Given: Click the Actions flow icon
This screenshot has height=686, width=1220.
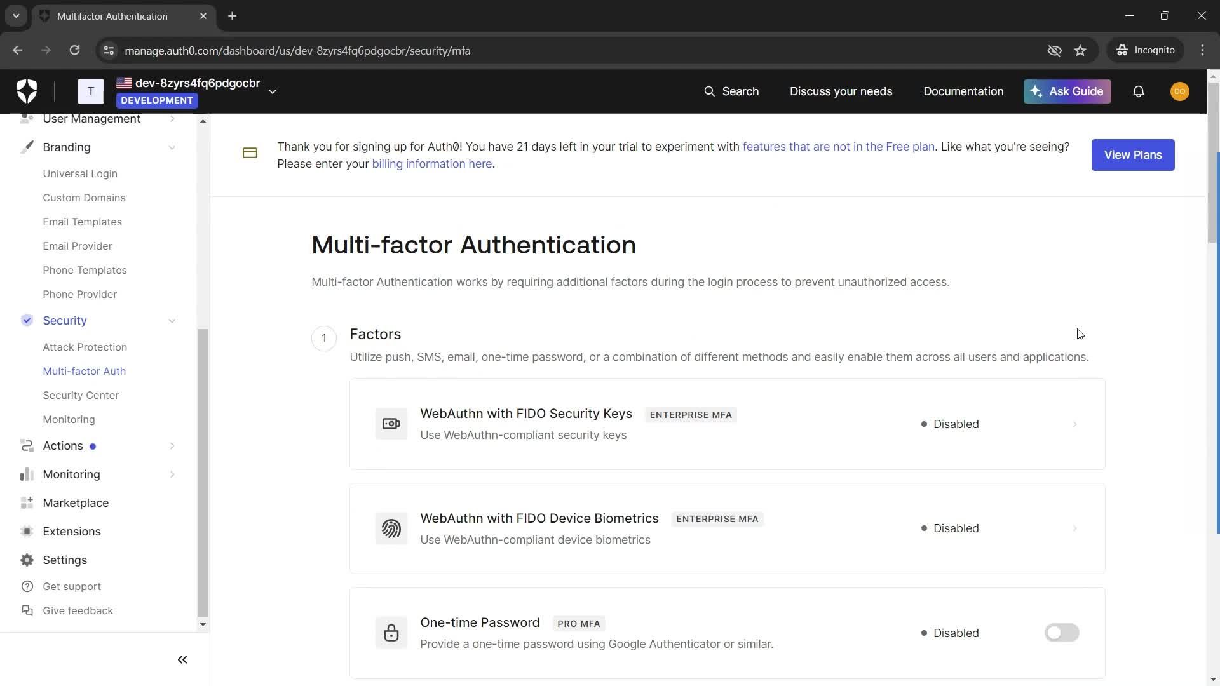Looking at the screenshot, I should [x=27, y=446].
